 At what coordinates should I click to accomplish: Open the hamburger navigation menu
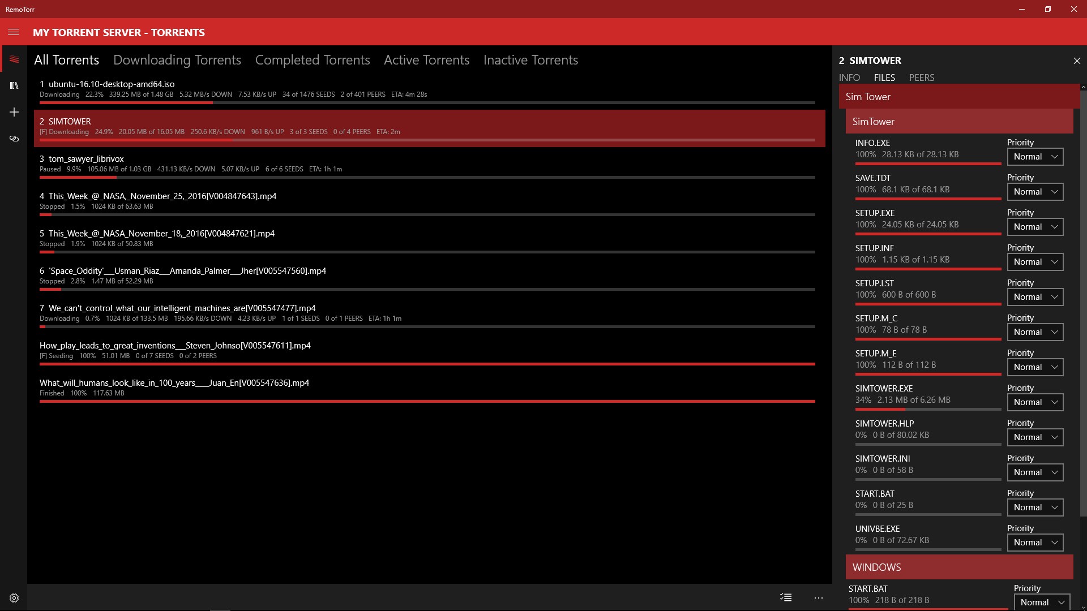pos(14,32)
